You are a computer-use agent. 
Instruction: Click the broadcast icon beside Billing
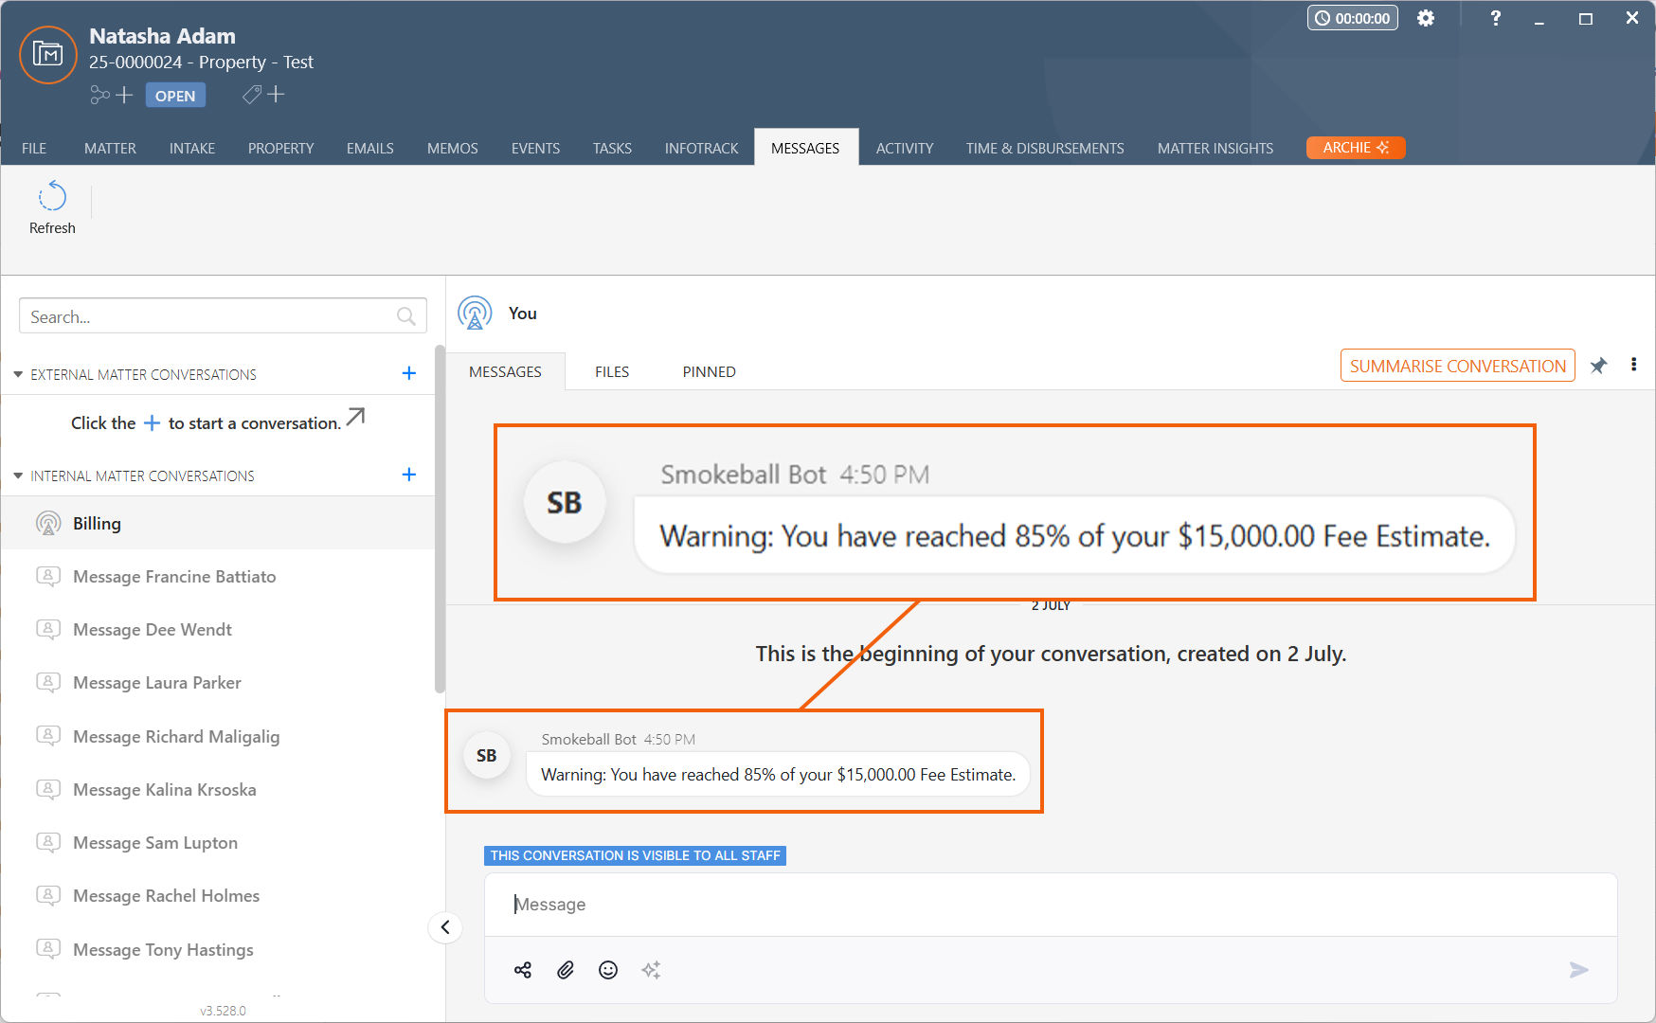point(48,523)
